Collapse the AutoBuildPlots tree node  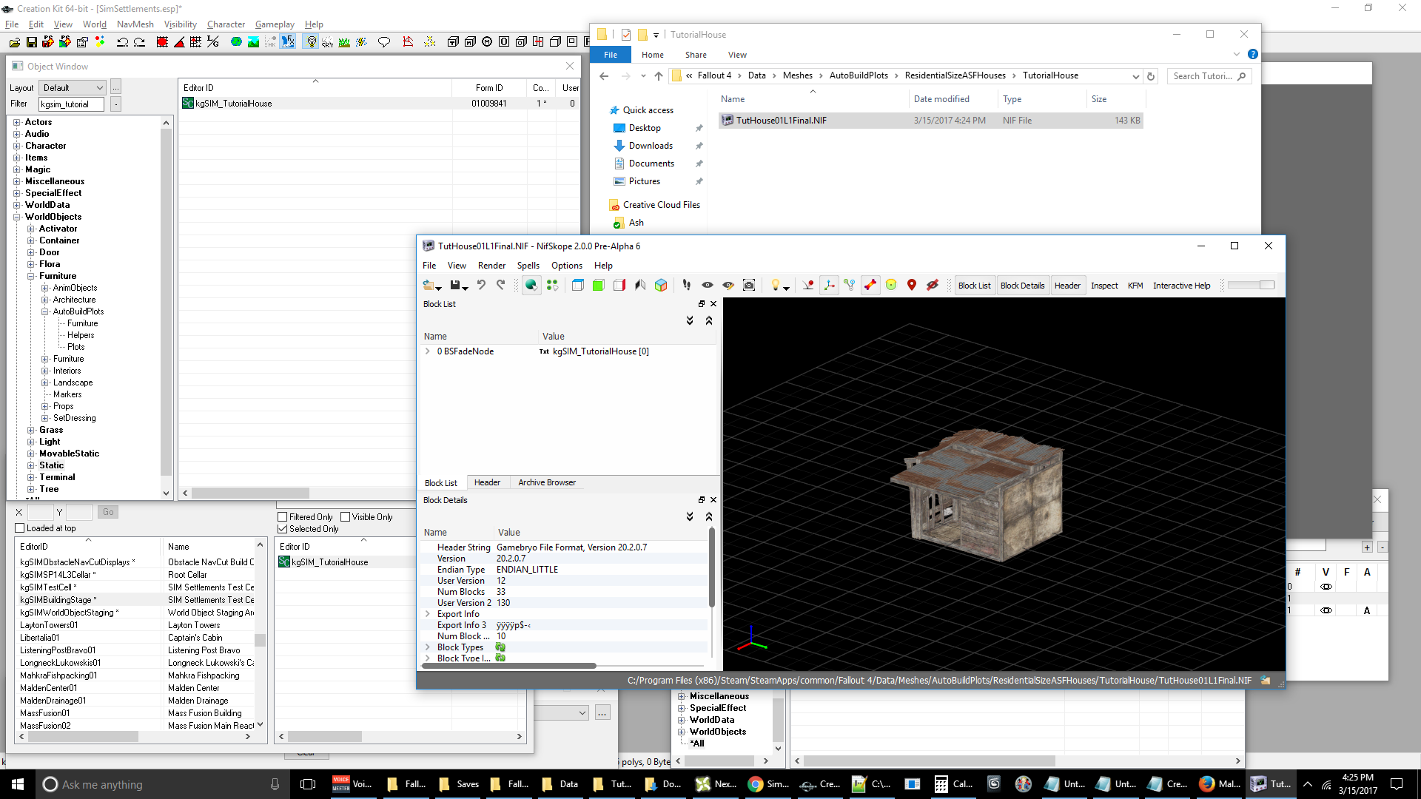[x=45, y=311]
